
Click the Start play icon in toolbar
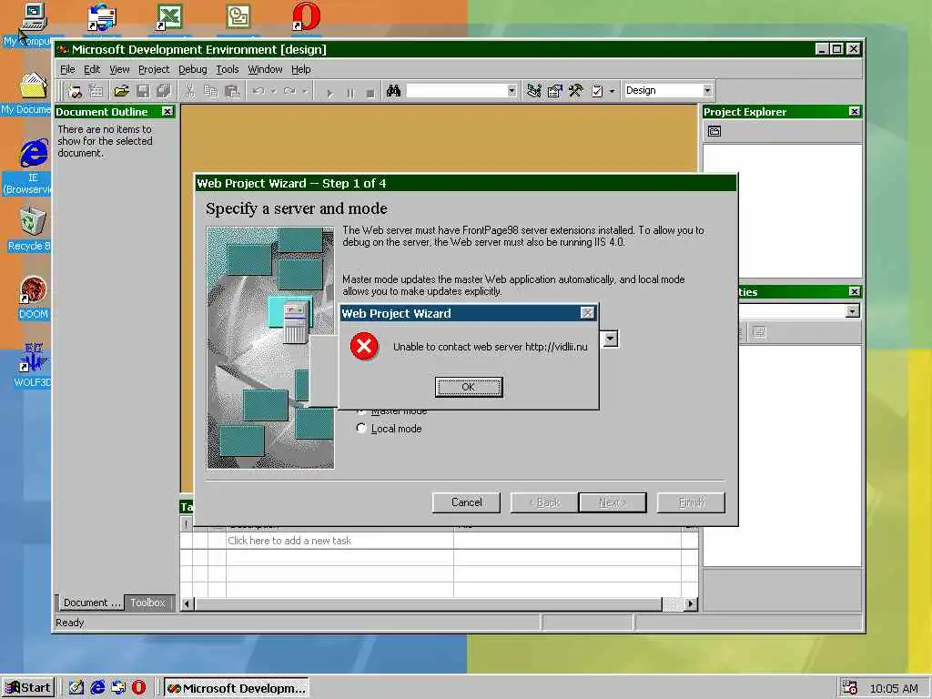(x=329, y=93)
